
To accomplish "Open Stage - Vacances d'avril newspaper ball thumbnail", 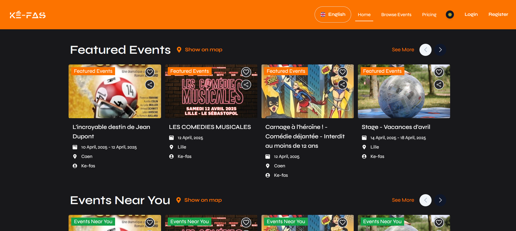I will coord(404,91).
